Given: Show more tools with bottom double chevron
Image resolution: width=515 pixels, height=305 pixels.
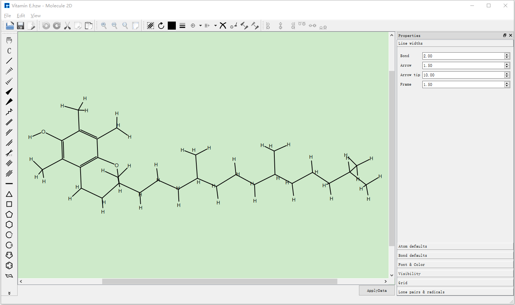Looking at the screenshot, I should pyautogui.click(x=9, y=293).
